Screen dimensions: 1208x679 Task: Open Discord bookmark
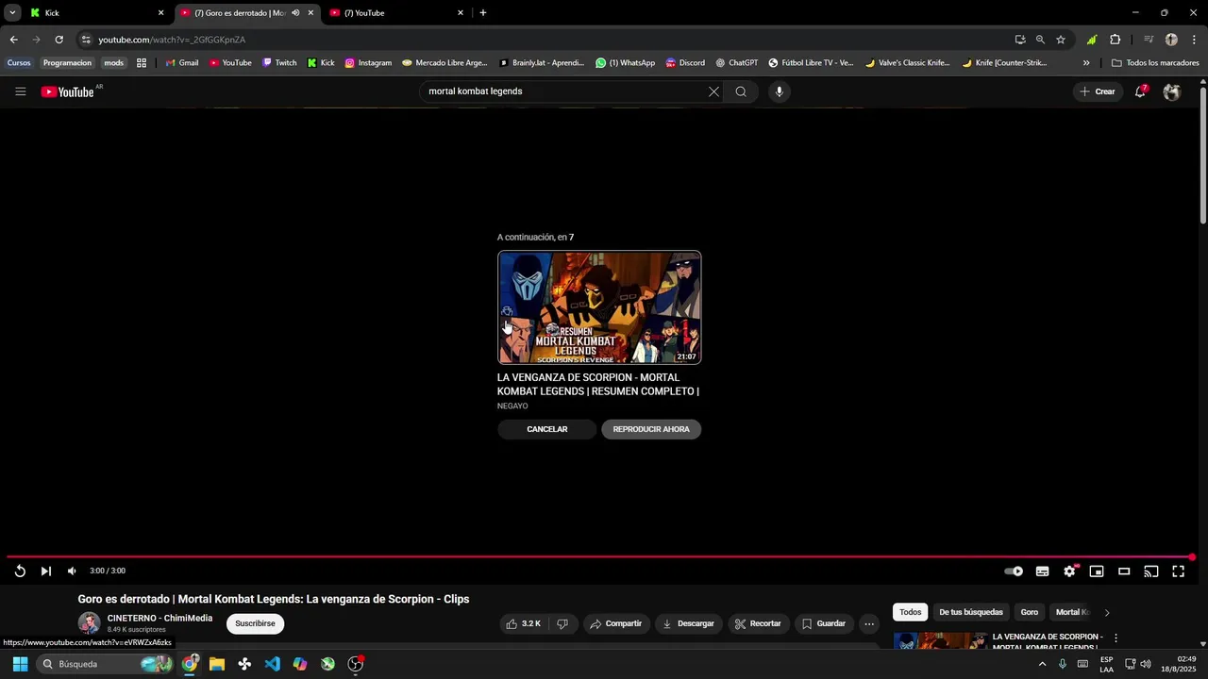pos(685,63)
